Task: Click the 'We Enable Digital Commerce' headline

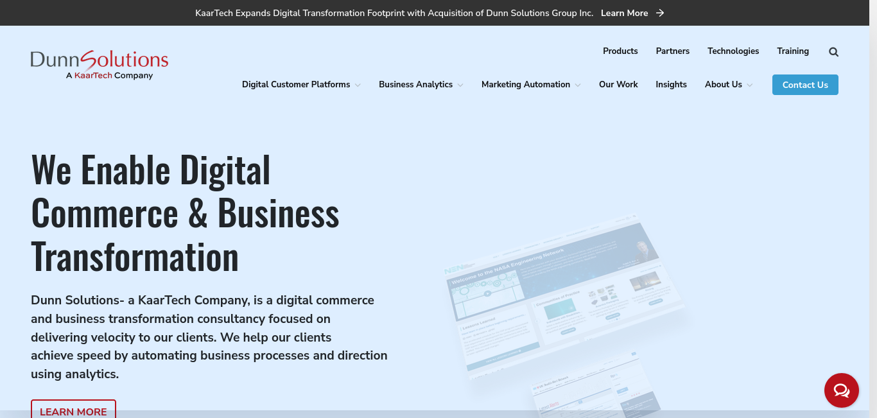Action: click(185, 213)
